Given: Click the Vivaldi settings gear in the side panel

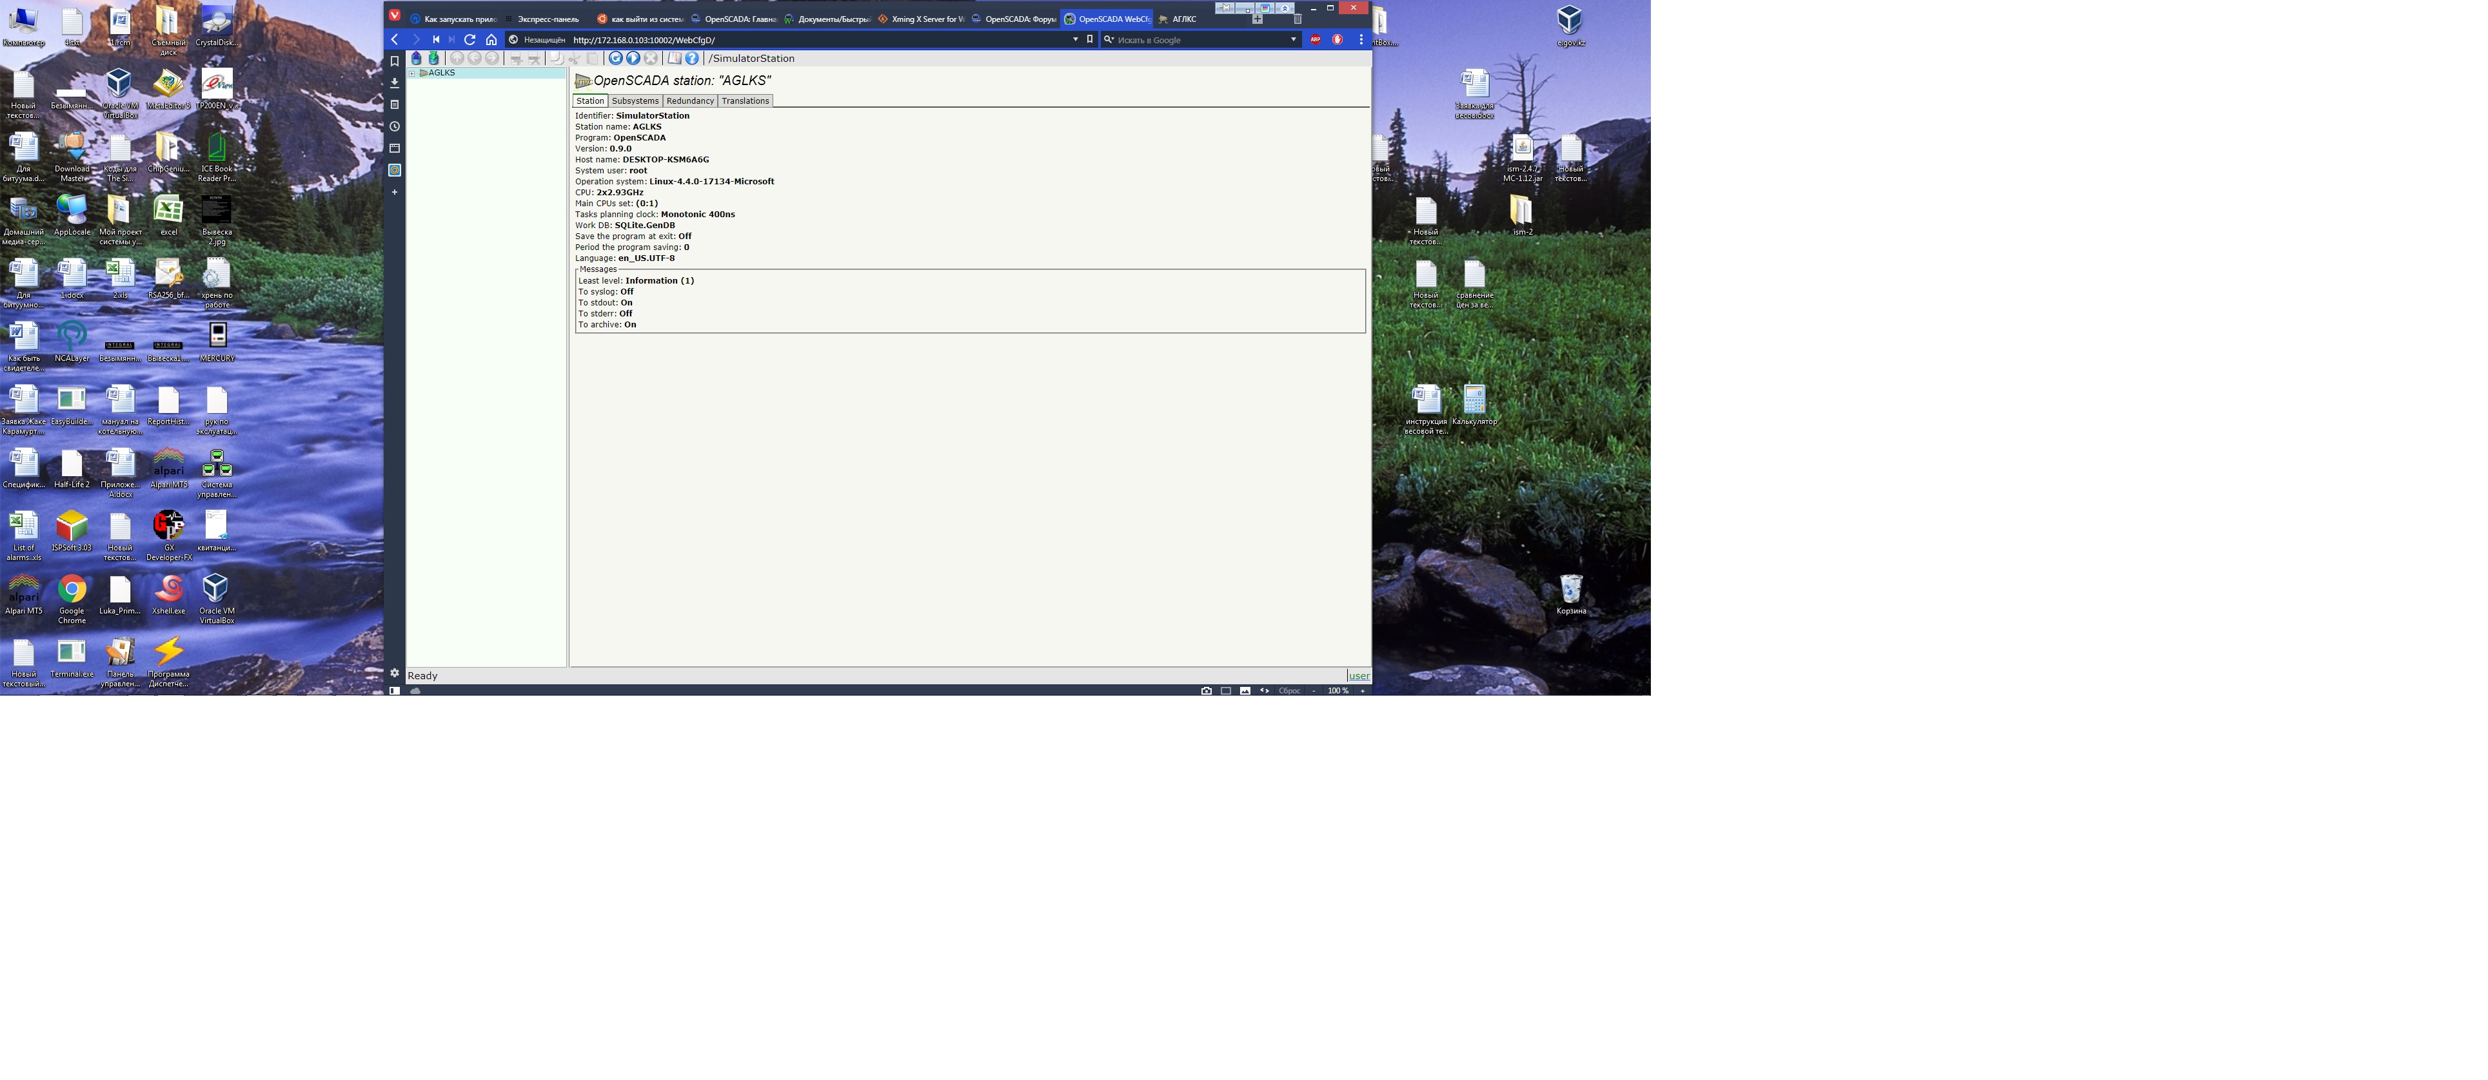Looking at the screenshot, I should point(394,673).
